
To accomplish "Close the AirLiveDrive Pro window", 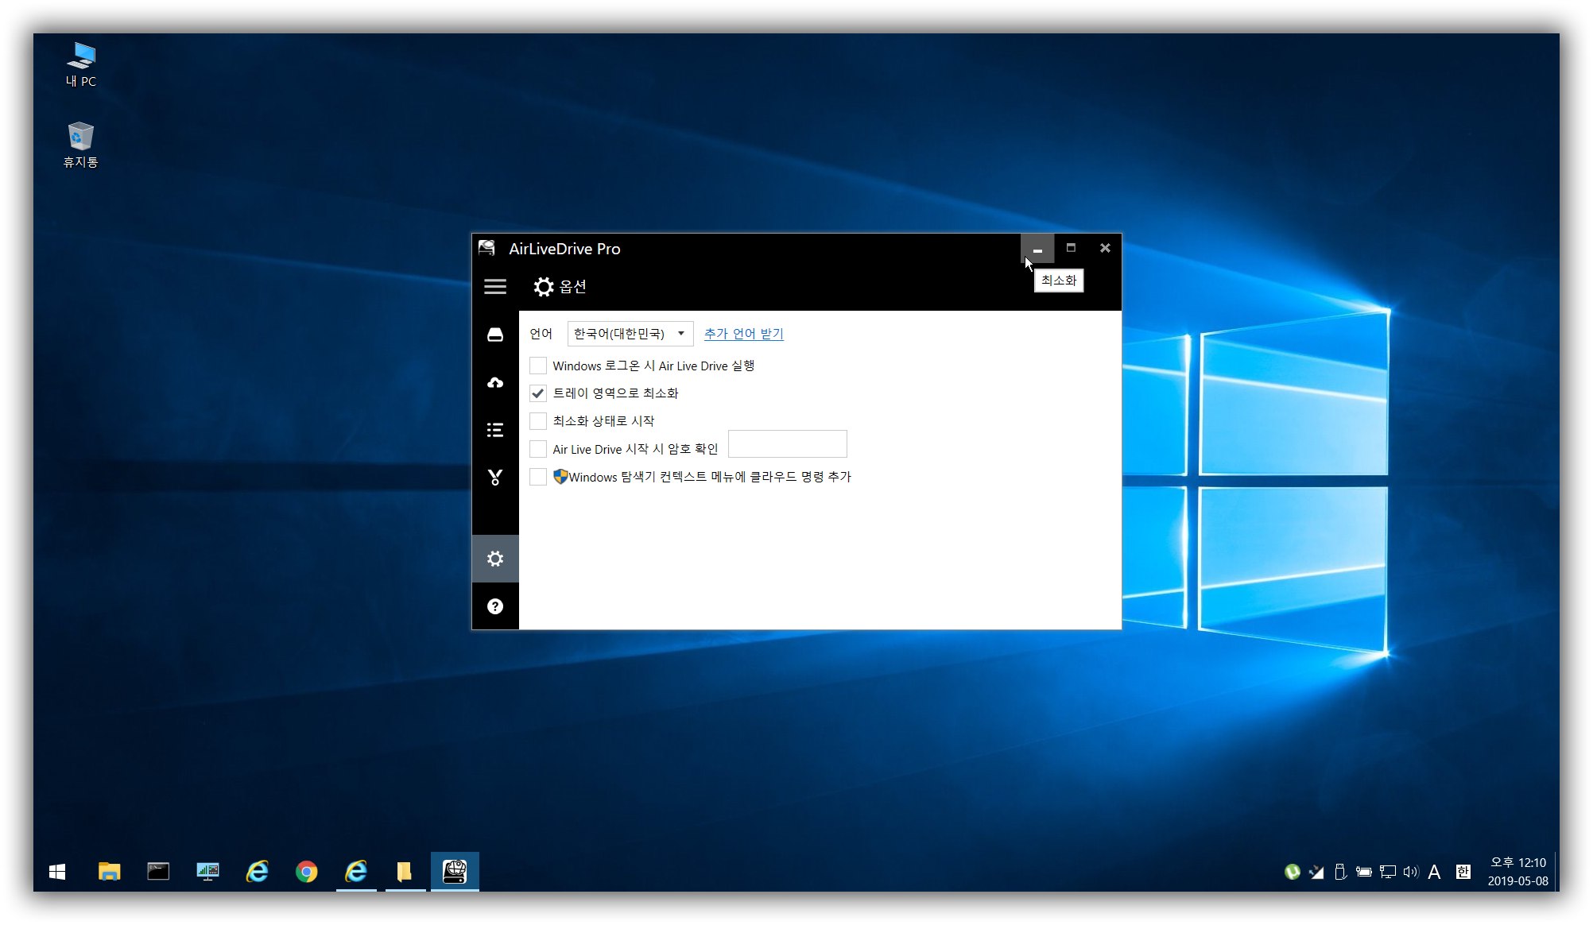I will point(1105,249).
